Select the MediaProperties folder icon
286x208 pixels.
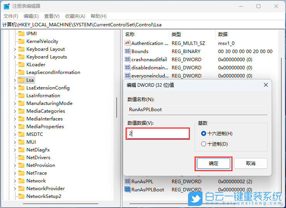(21, 127)
